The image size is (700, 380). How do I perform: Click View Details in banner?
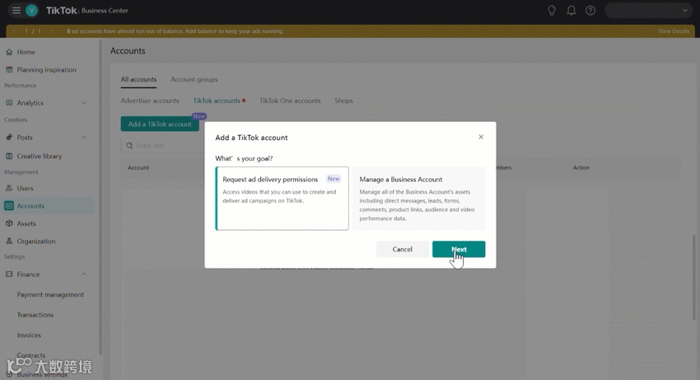(x=674, y=30)
